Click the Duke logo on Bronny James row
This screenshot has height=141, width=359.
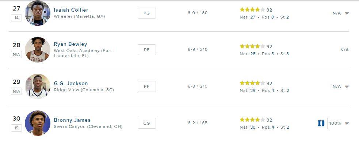[321, 123]
